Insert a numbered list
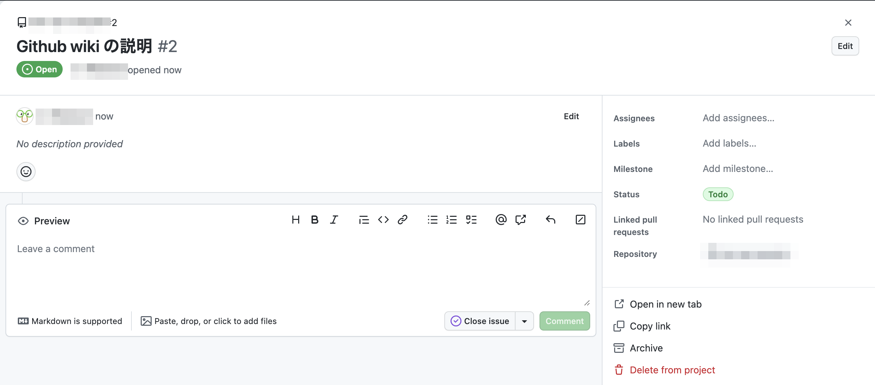 452,220
